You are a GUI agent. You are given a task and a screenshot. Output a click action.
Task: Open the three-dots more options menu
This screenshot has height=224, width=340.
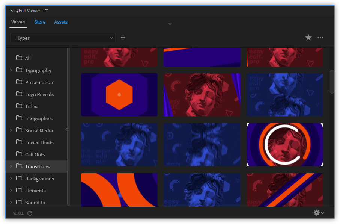click(320, 38)
